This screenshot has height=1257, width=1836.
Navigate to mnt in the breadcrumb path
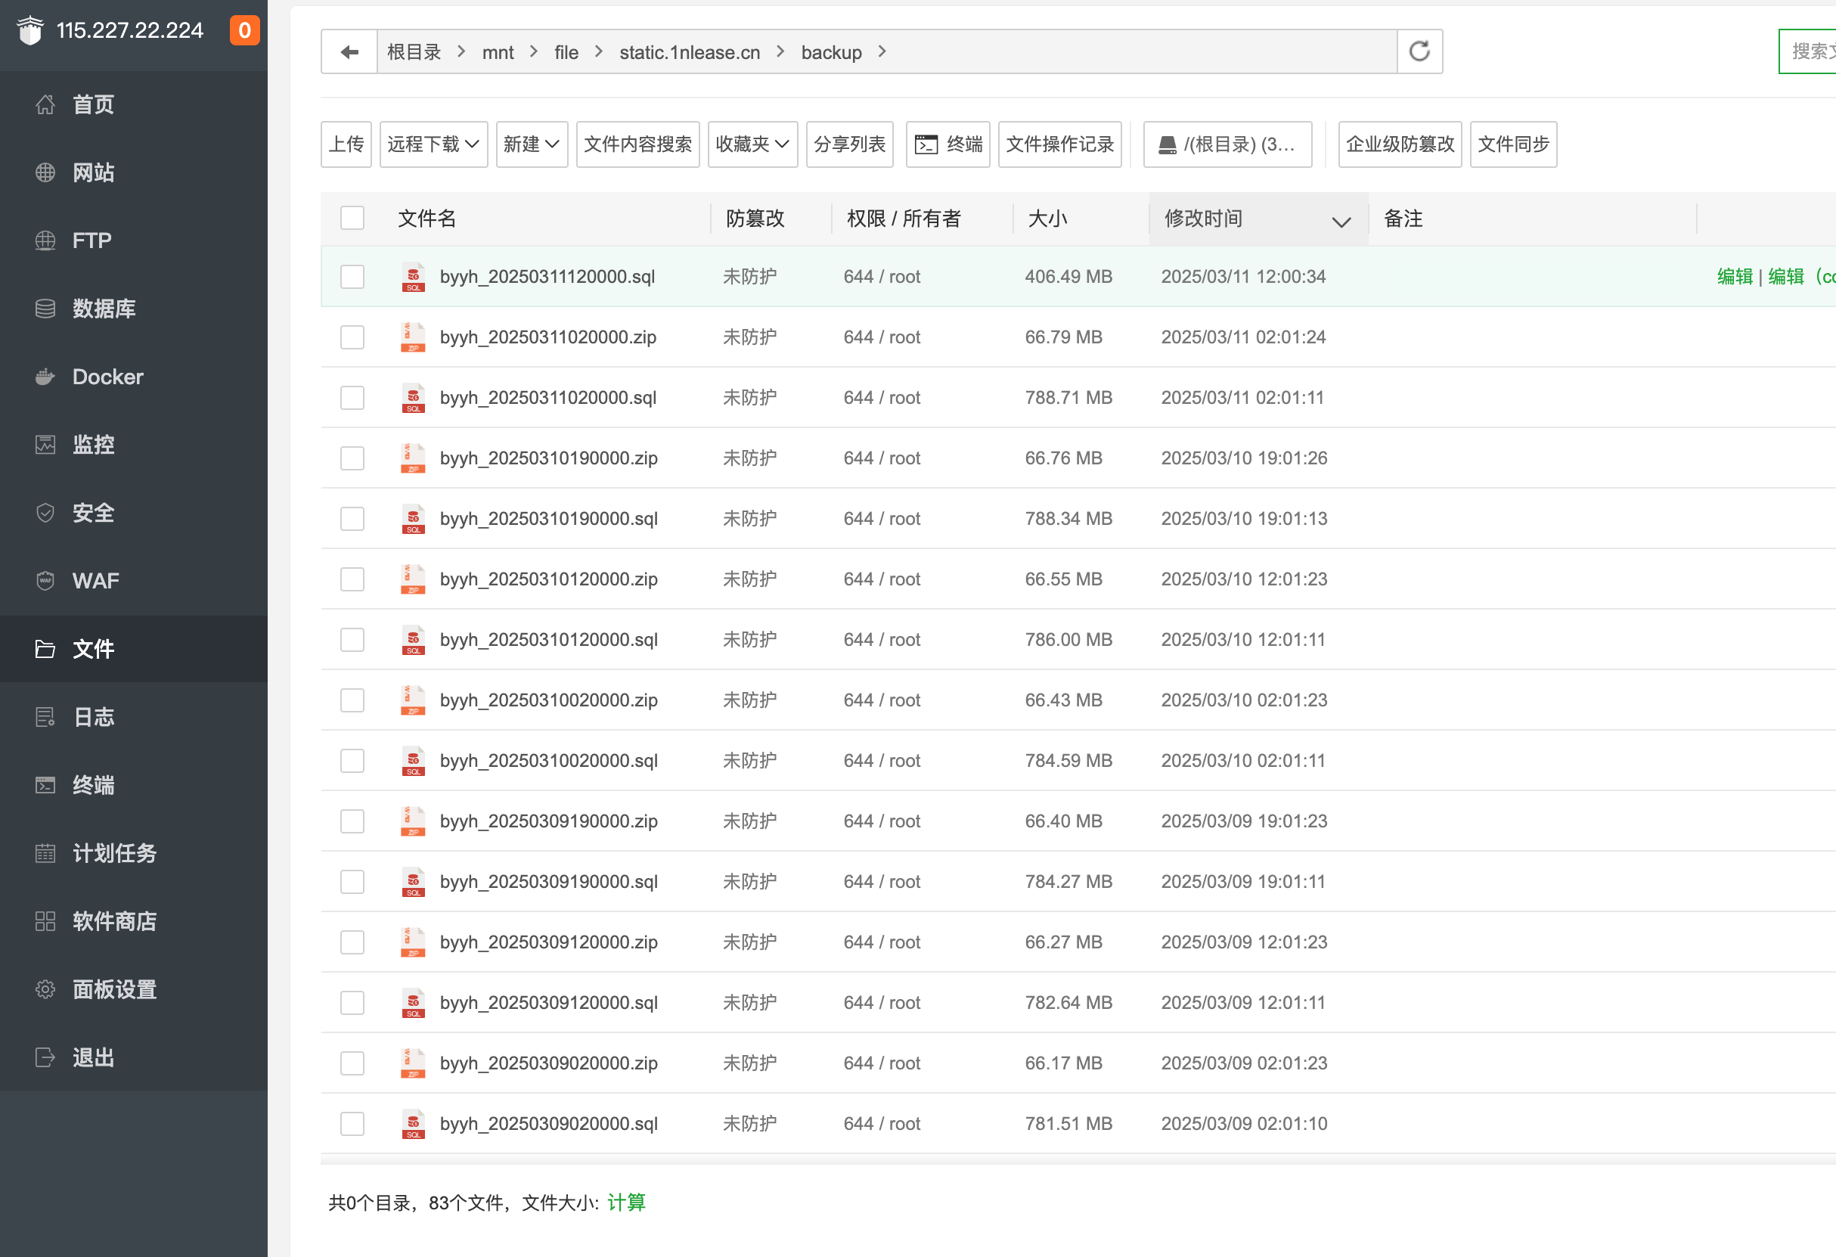tap(498, 52)
